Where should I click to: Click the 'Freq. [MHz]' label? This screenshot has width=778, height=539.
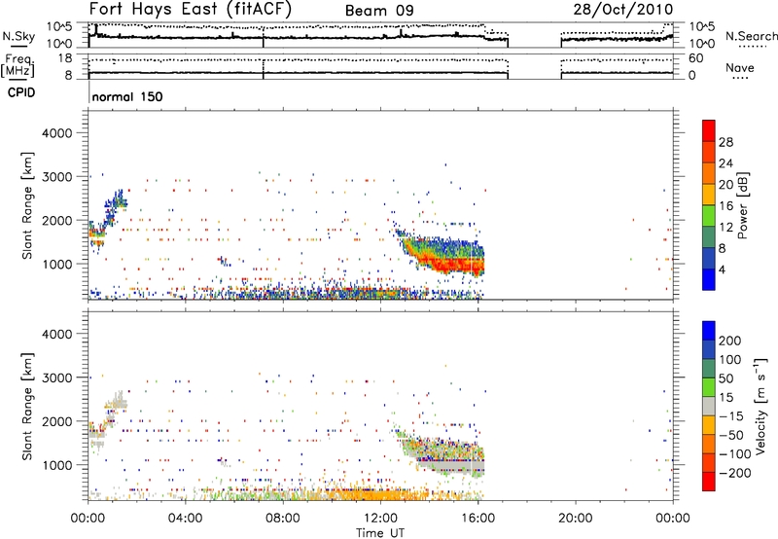point(18,66)
